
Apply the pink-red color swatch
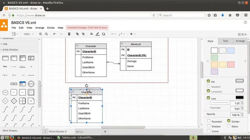(231, 65)
